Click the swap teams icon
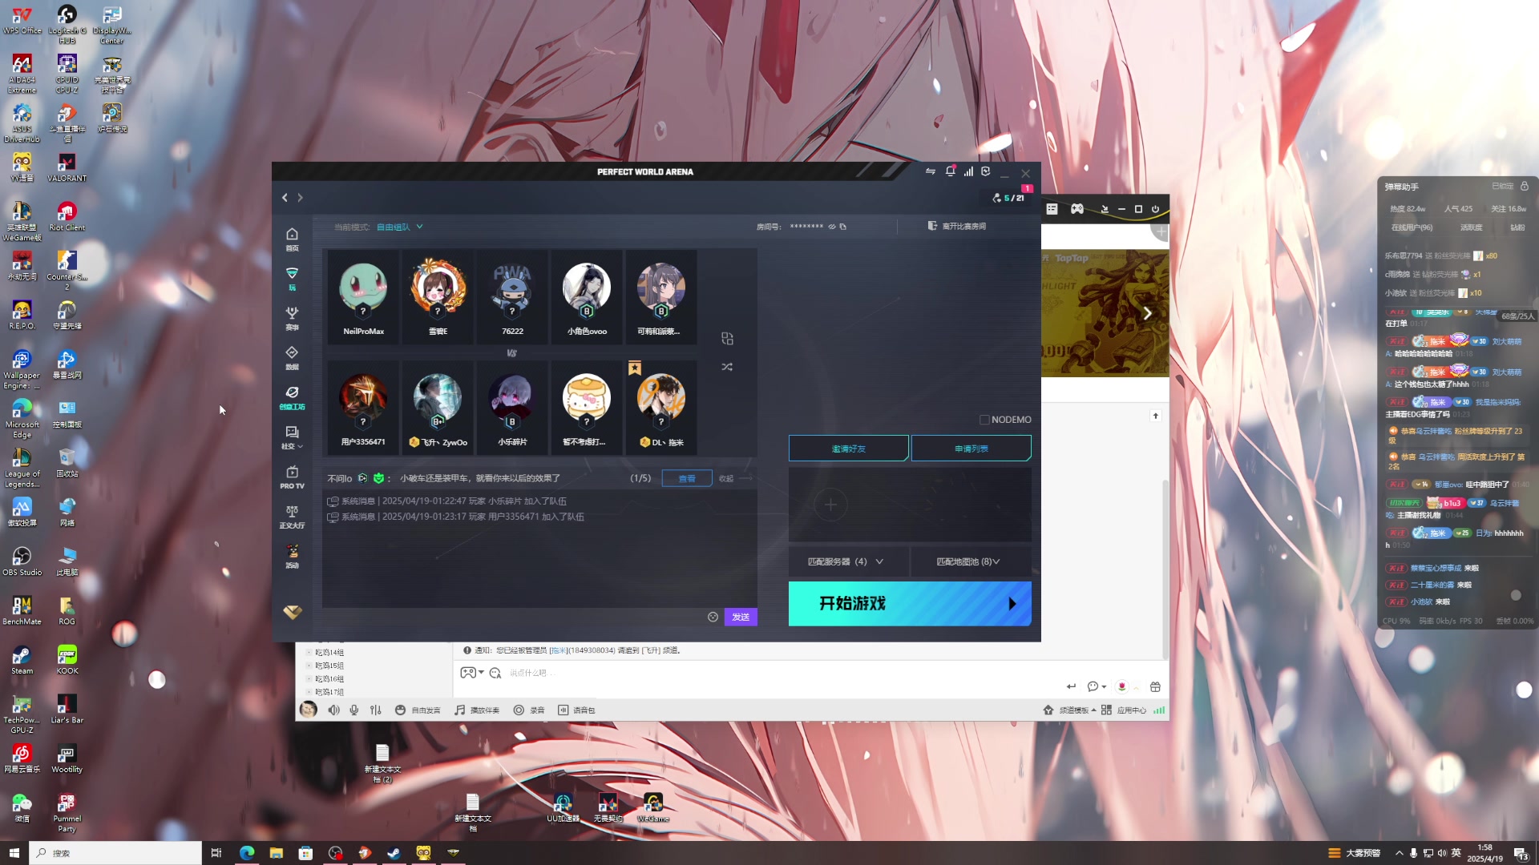1539x865 pixels. (x=727, y=339)
